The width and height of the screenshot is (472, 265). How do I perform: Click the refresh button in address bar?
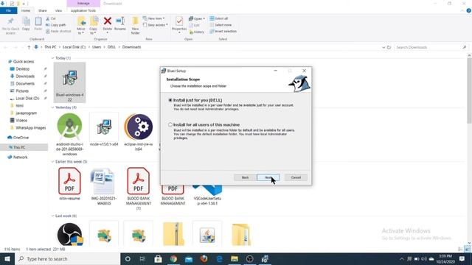(389, 47)
